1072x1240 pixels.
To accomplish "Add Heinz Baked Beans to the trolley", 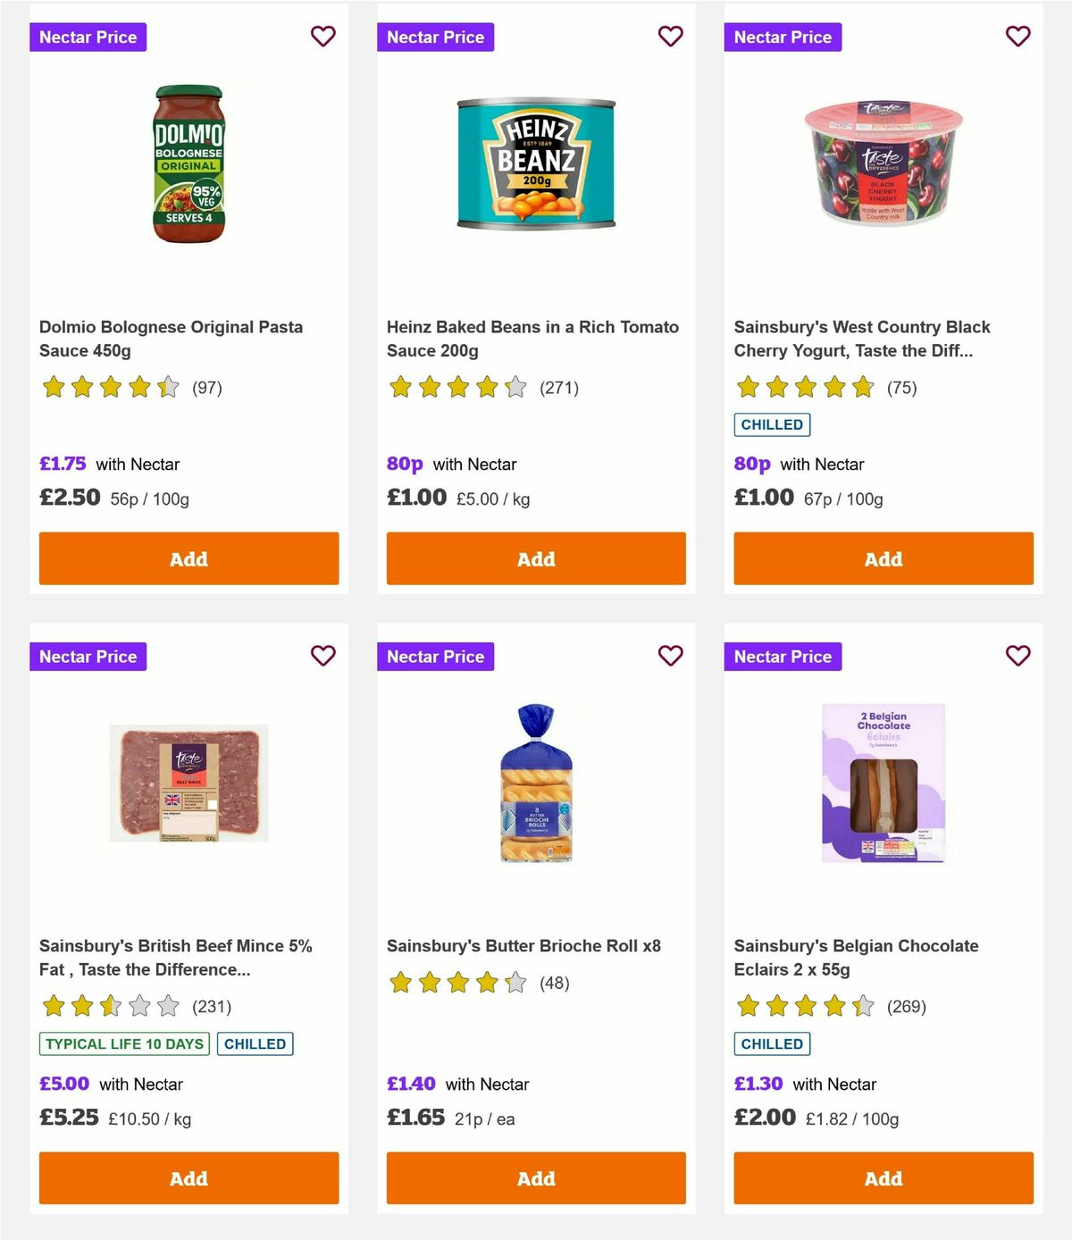I will coord(536,558).
